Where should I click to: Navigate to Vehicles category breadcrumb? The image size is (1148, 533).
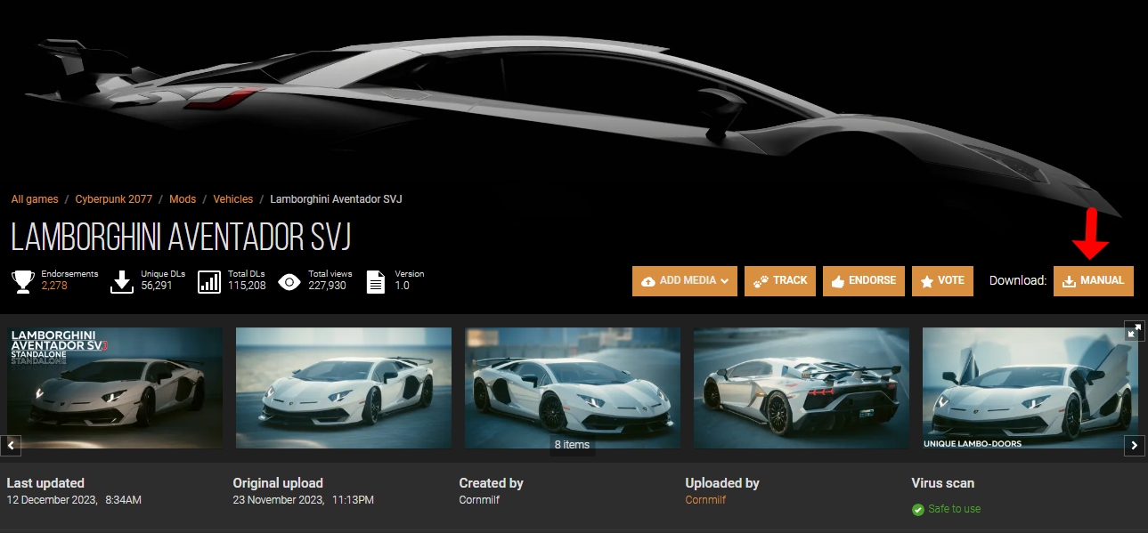(x=232, y=199)
